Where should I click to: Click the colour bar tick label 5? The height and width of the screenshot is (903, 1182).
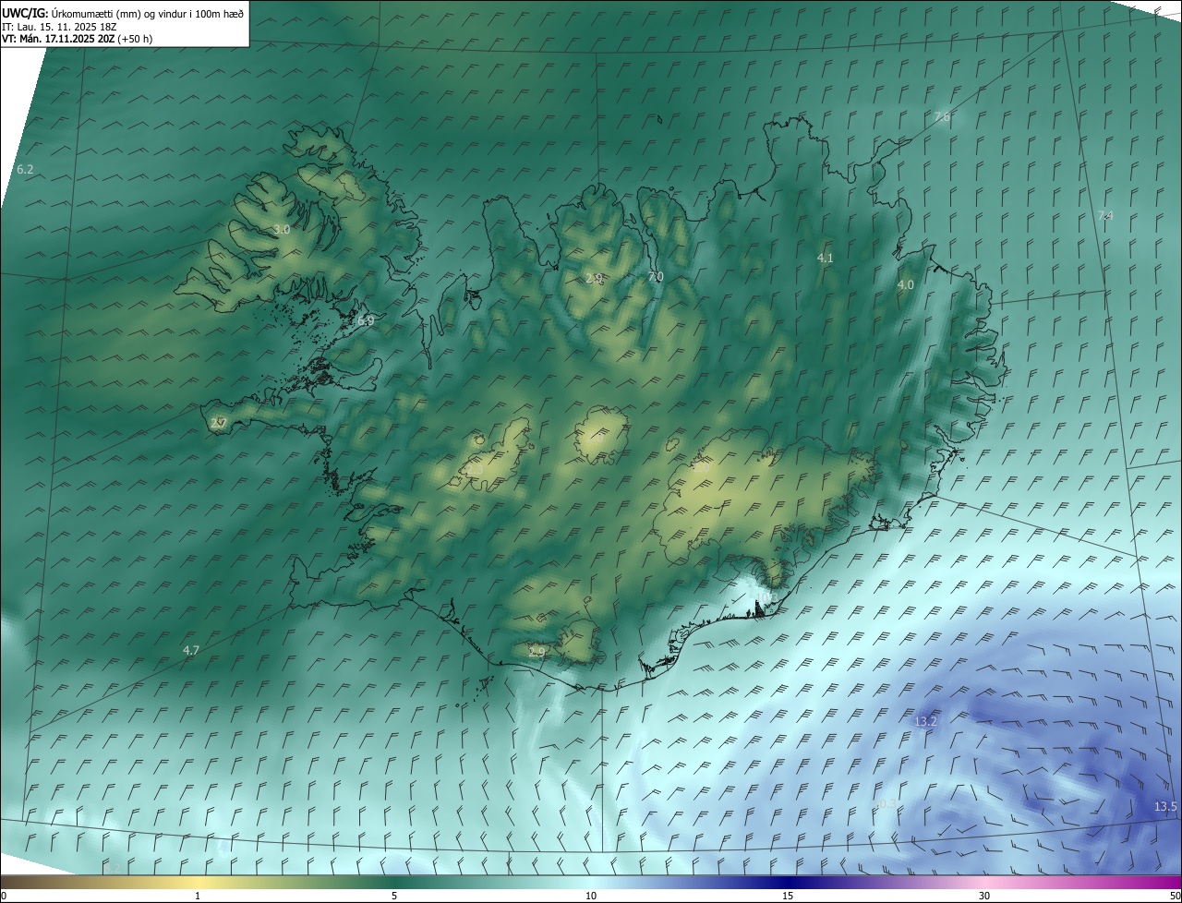point(394,896)
